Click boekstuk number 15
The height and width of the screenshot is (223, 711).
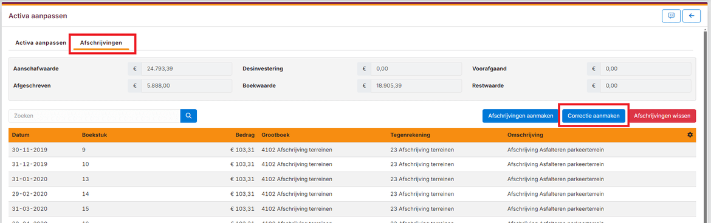tap(85, 209)
